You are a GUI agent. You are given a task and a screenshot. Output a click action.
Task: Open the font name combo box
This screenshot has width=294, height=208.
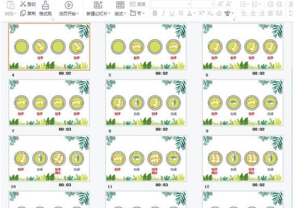(x=171, y=4)
